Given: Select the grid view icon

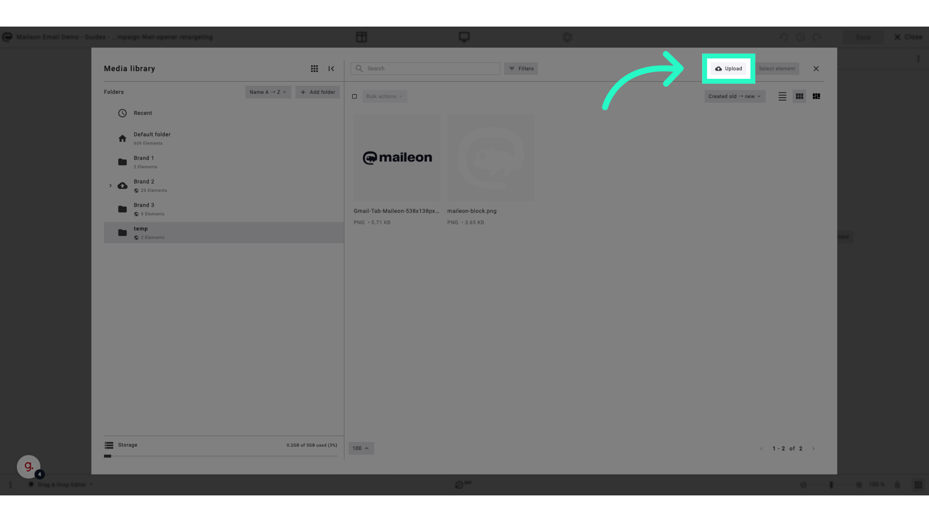Looking at the screenshot, I should tap(799, 96).
